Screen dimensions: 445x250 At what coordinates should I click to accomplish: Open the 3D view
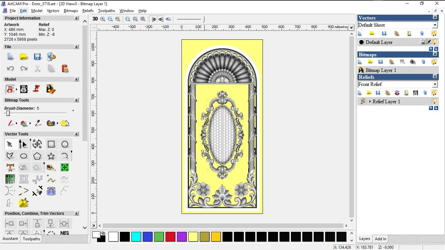[95, 19]
